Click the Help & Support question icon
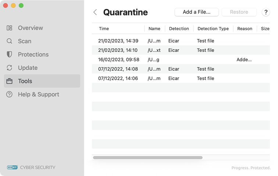This screenshot has width=278, height=176. pyautogui.click(x=10, y=94)
